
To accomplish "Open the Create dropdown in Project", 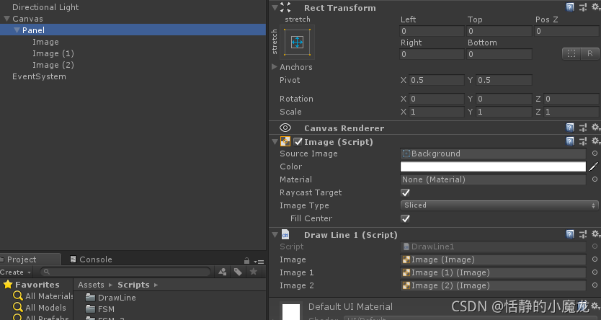I will point(15,272).
